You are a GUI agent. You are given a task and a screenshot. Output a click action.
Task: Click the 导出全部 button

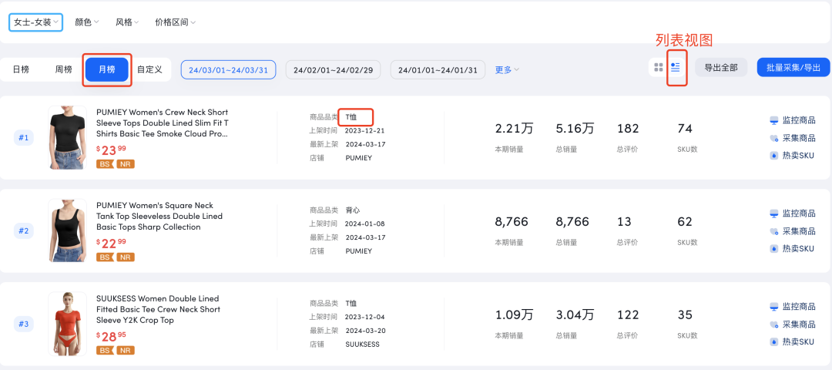721,67
